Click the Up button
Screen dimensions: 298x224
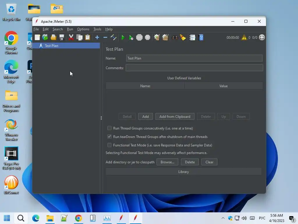223,117
